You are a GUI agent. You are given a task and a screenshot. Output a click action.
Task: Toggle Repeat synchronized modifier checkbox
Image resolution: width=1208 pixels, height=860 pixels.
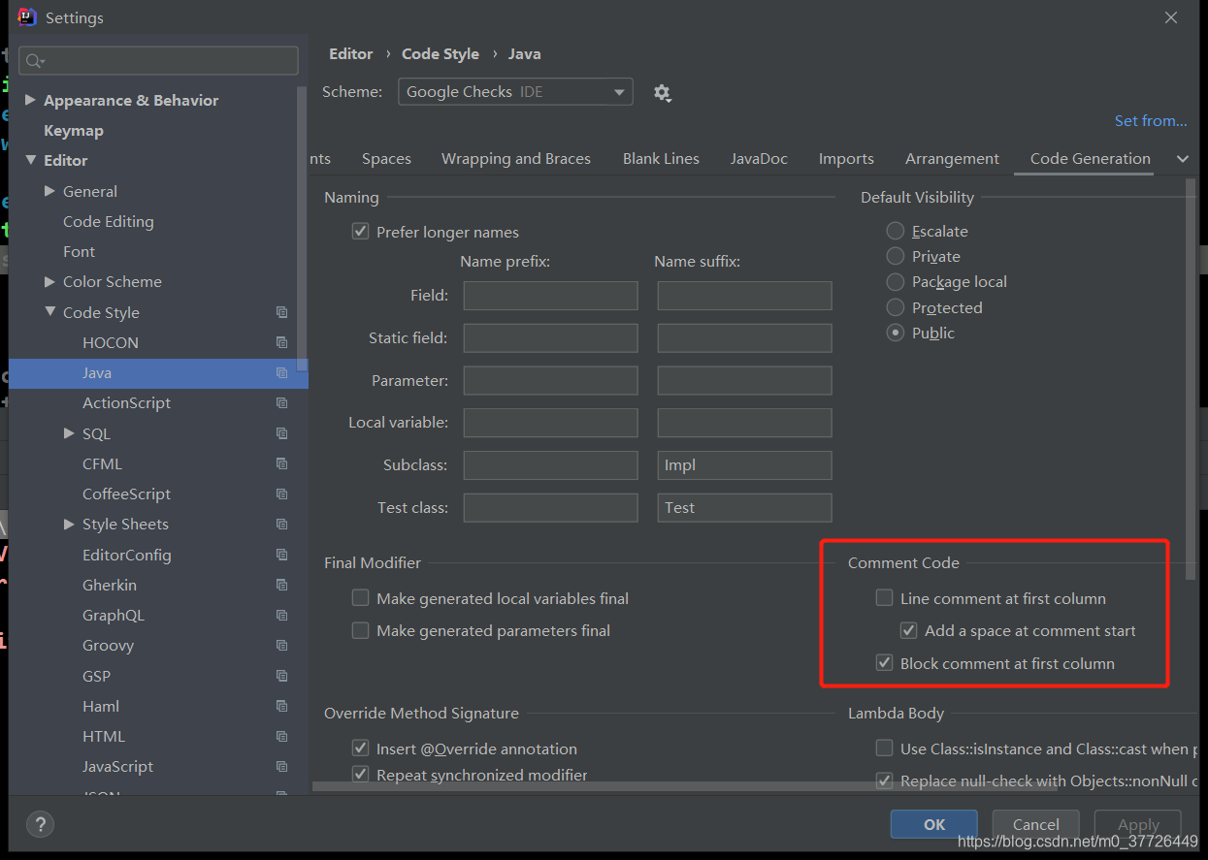tap(360, 774)
